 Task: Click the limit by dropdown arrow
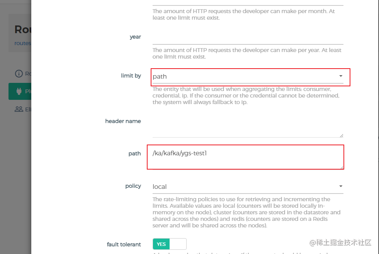tap(341, 76)
